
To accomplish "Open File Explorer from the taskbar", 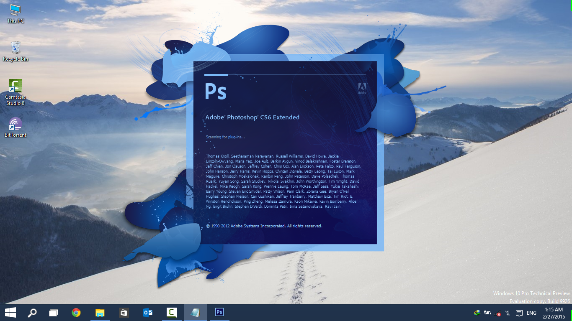I will click(100, 312).
